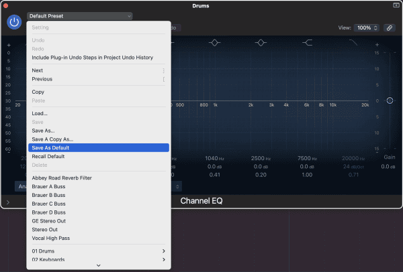This screenshot has width=403, height=272.
Task: Click the 0.41 Q value
Action: [x=215, y=175]
